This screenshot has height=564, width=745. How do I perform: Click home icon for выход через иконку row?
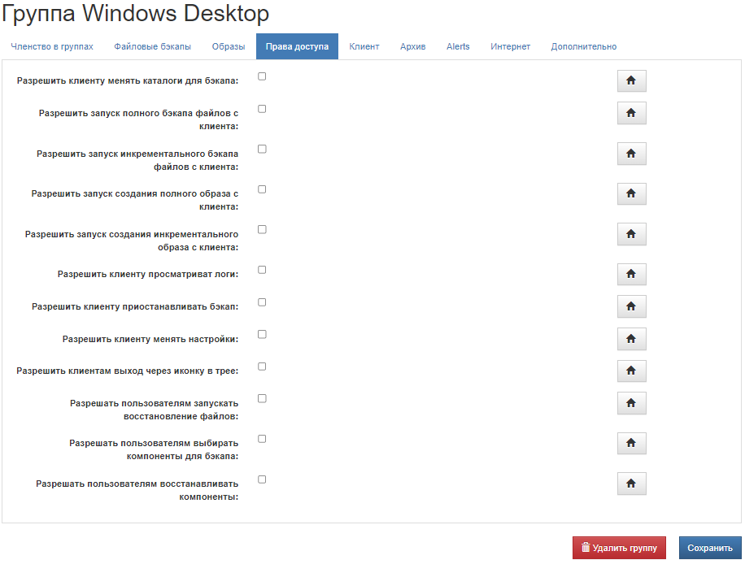(x=631, y=371)
